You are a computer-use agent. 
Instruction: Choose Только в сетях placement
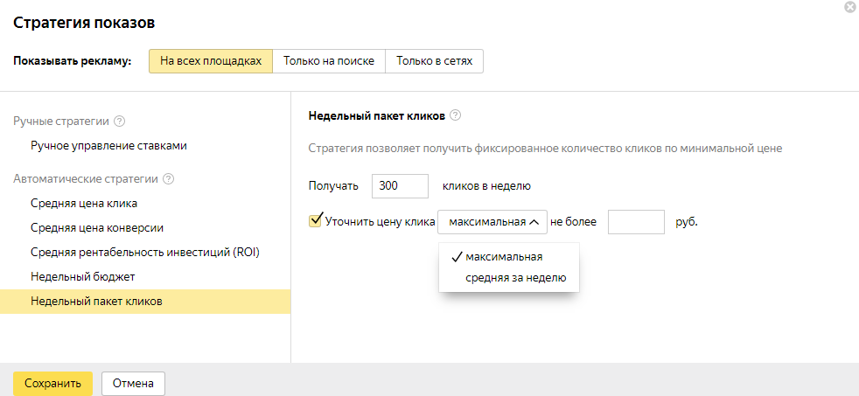coord(434,61)
